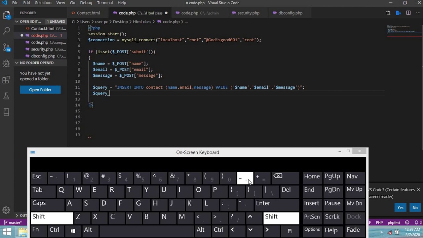The height and width of the screenshot is (238, 423).
Task: Click the Windows Start button on taskbar
Action: pos(6,232)
